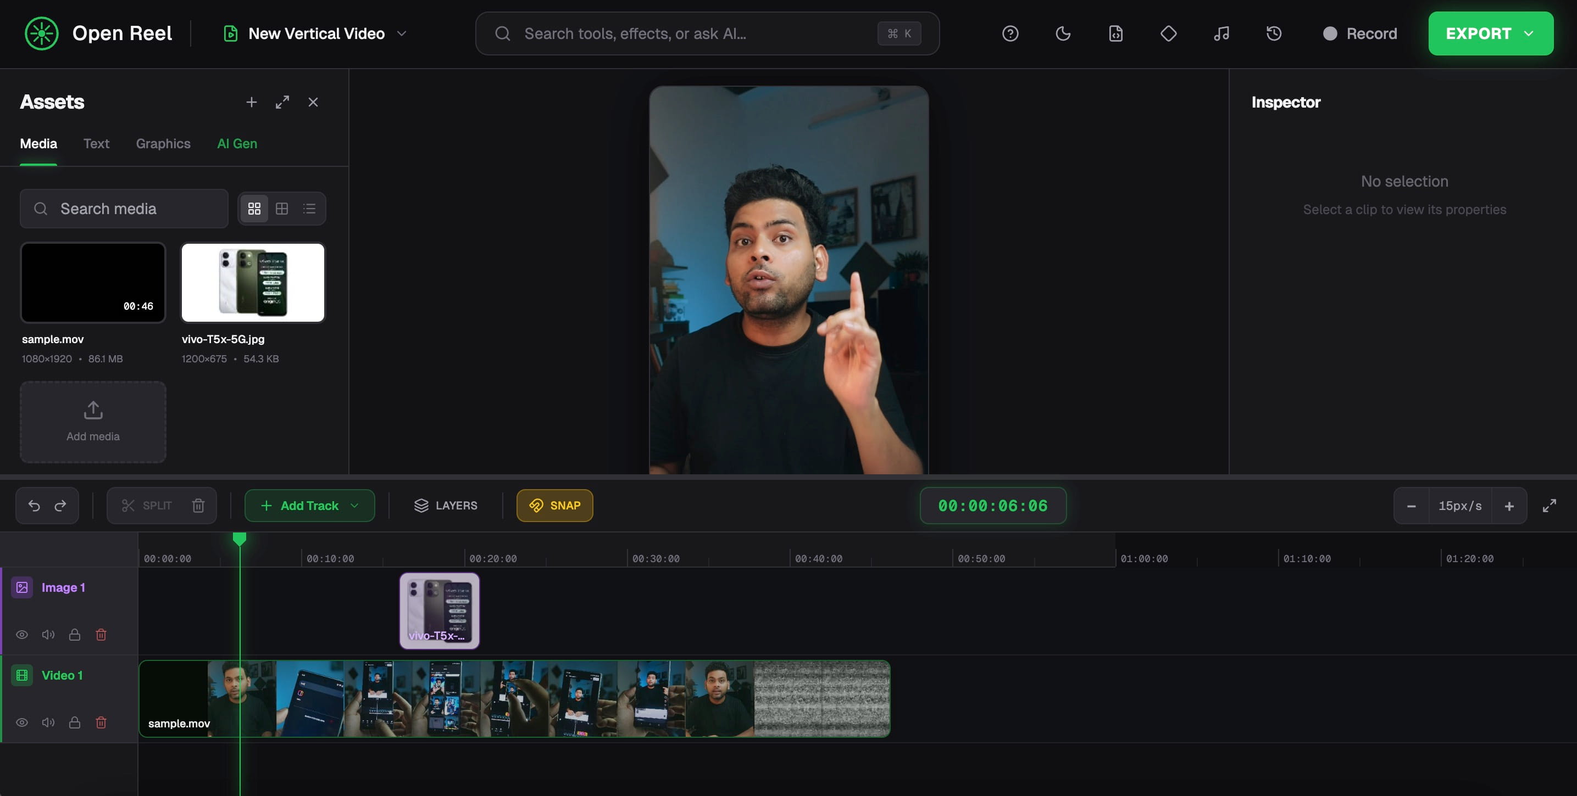Hide the Image 1 track using eye icon
This screenshot has height=796, width=1577.
coord(22,635)
